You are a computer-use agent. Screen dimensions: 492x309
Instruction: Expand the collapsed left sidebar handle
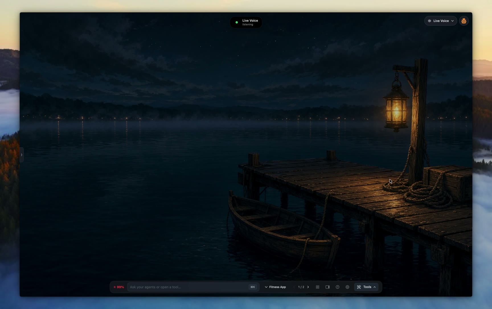coord(21,155)
